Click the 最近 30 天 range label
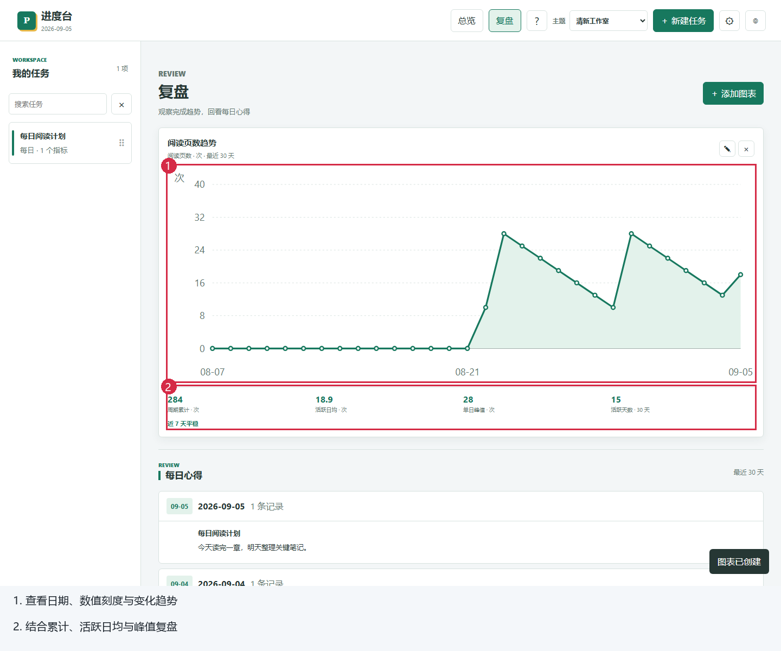781x651 pixels. click(748, 473)
